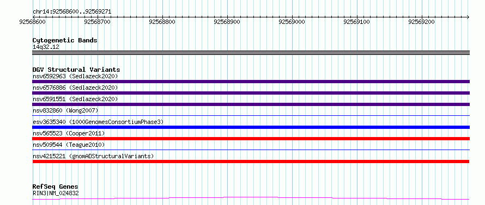
Task: Select the thick blue bar for esv3635340
Action: tap(251, 127)
